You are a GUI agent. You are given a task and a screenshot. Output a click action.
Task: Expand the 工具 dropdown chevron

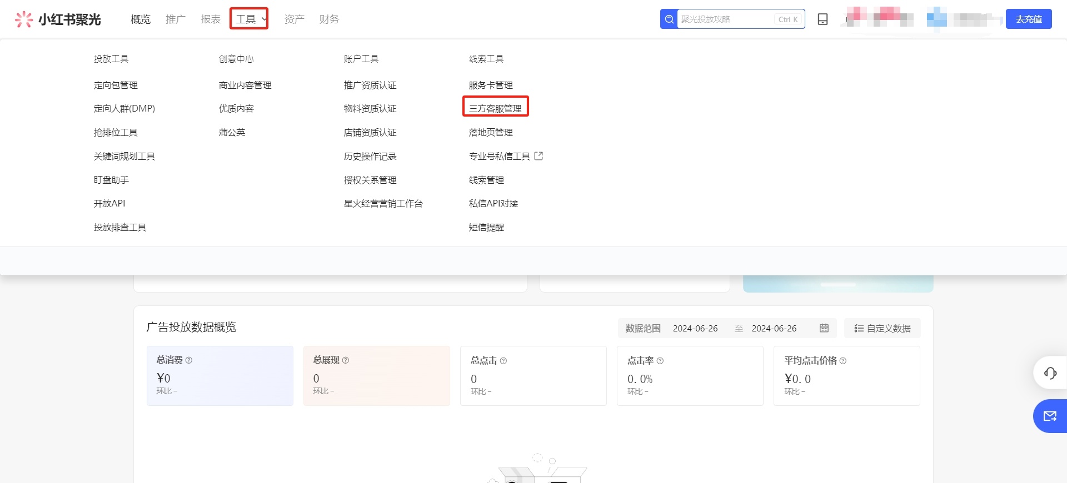coord(264,19)
